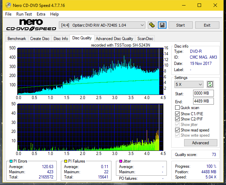The height and width of the screenshot is (185, 226).
Task: Open the File menu
Action: (x=8, y=14)
